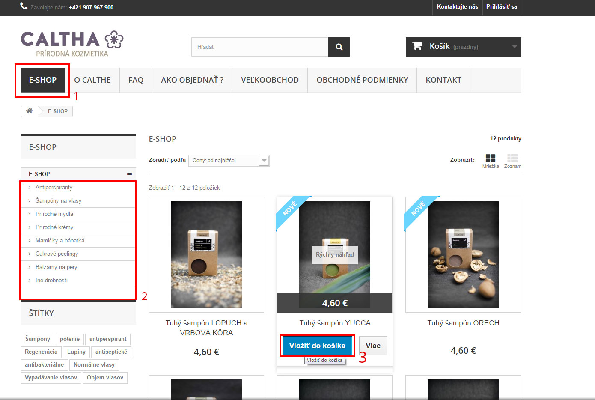Focus the Hľadať search field
Image resolution: width=595 pixels, height=400 pixels.
[260, 47]
